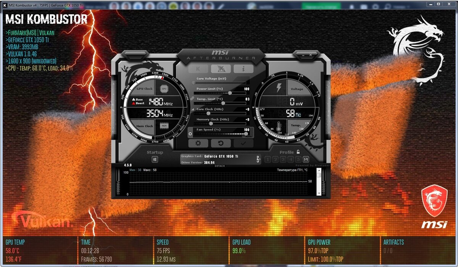Image resolution: width=458 pixels, height=267 pixels.
Task: Click the red MSI shield logo
Action: click(434, 201)
